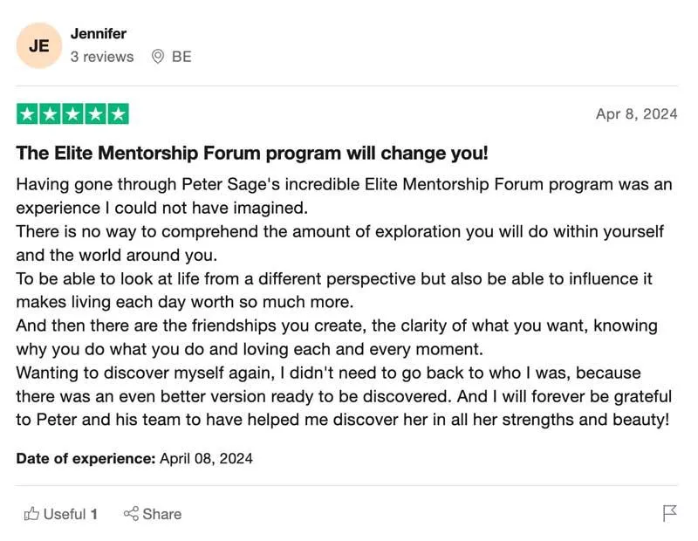The width and height of the screenshot is (698, 541).
Task: Click the review title heading
Action: [252, 153]
